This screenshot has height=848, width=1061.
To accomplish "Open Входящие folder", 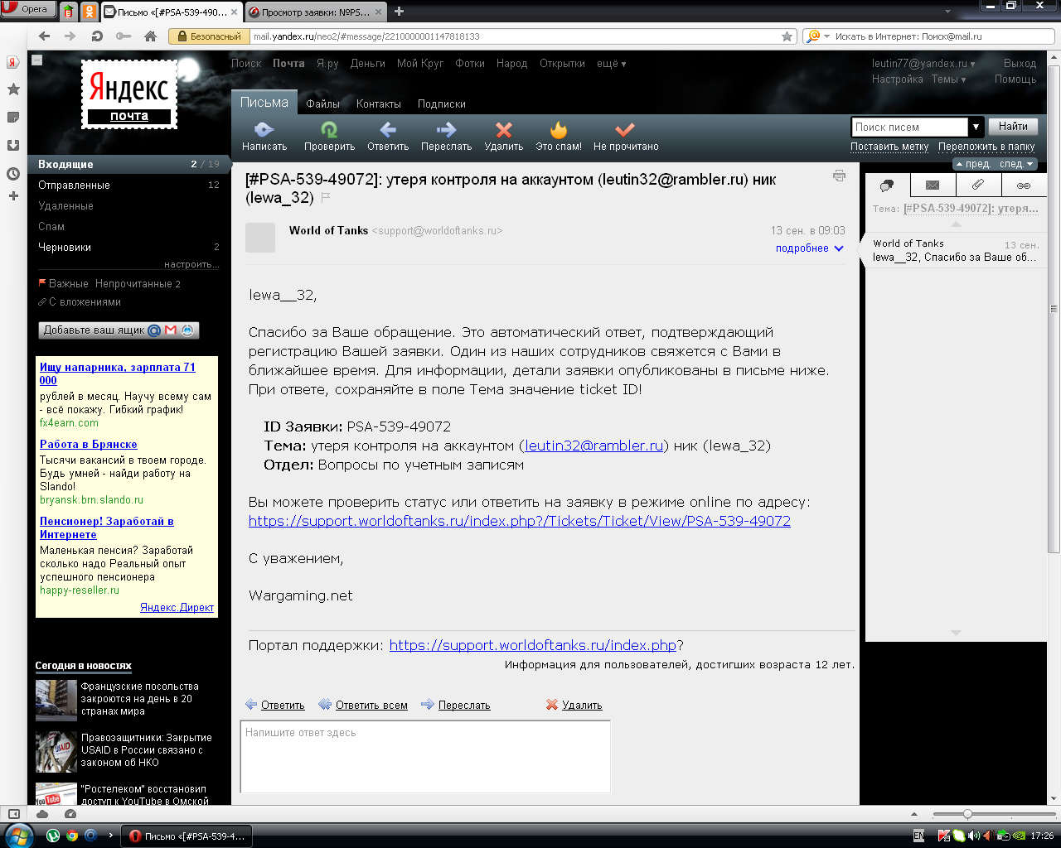I will tap(128, 164).
